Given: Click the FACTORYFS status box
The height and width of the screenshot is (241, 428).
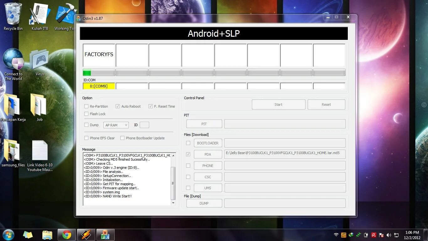Looking at the screenshot, I should tap(99, 55).
